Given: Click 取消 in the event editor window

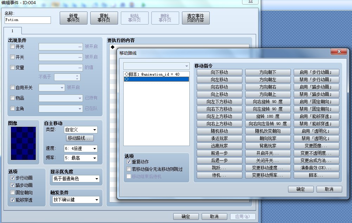Looking at the screenshot, I should click(x=214, y=216).
